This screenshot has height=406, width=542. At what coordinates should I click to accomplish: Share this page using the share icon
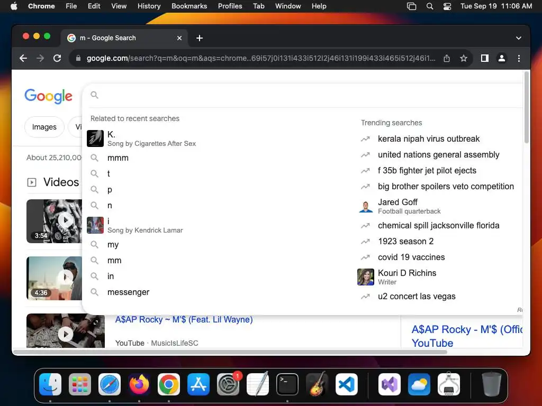pos(447,58)
